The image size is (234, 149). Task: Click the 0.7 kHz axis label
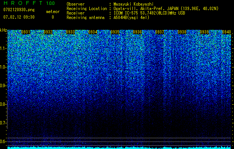[x=3, y=123]
